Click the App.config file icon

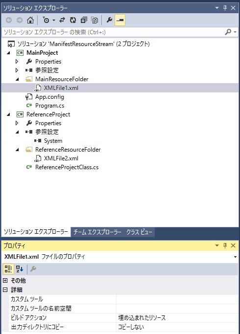pyautogui.click(x=29, y=97)
